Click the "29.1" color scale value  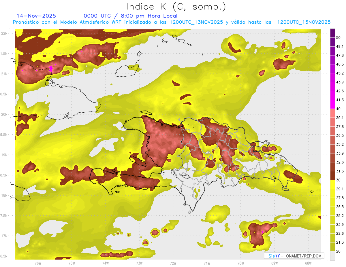(340, 189)
